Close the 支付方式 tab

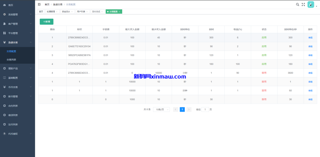(102, 12)
